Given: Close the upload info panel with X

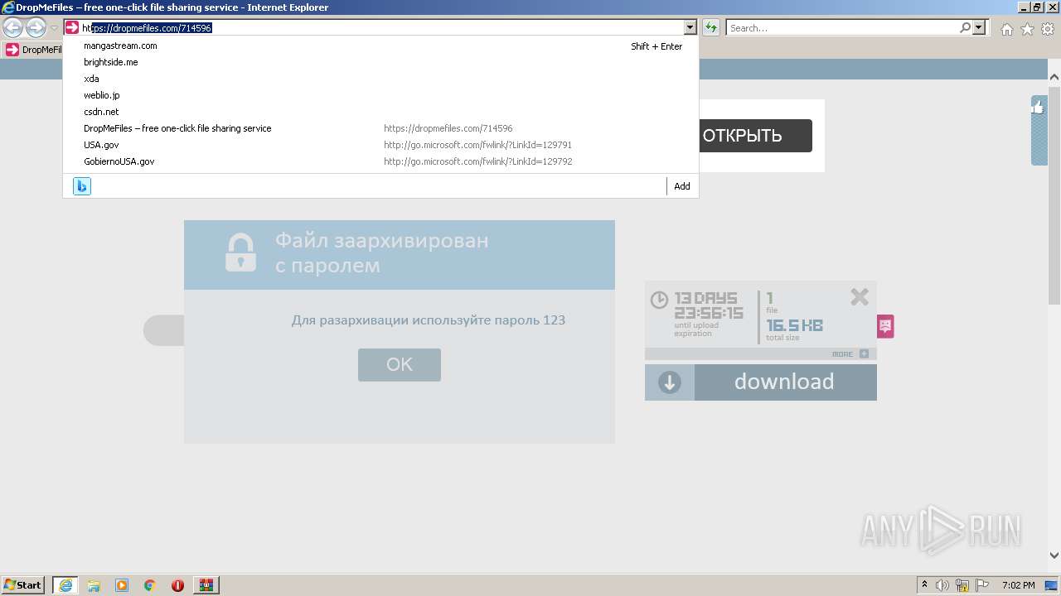Looking at the screenshot, I should pos(860,296).
